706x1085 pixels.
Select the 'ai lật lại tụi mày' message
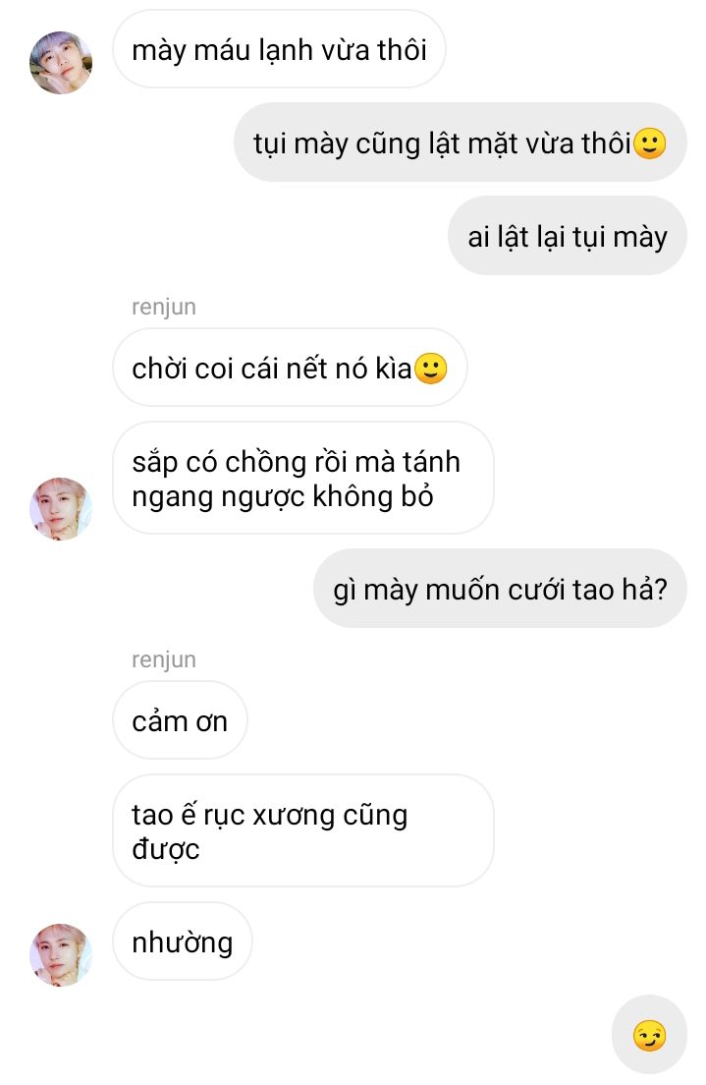(x=567, y=236)
